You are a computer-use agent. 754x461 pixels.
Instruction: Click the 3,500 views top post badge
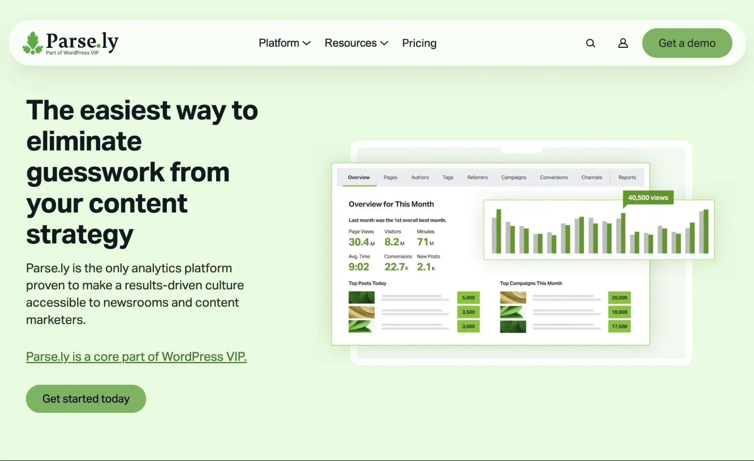pos(468,312)
